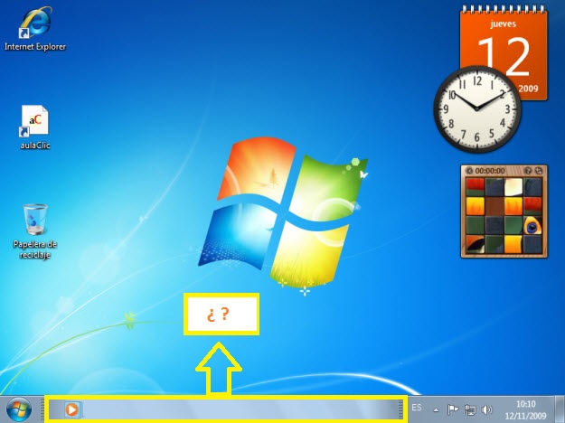Click the 10:10 taskbar clock and date
This screenshot has height=423, width=565.
click(525, 409)
